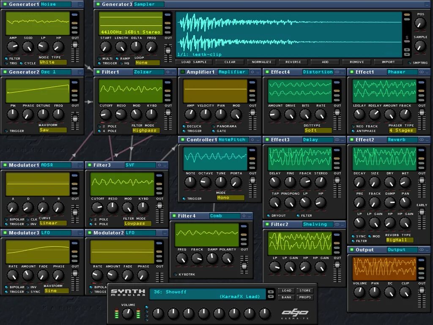Turn the Filter1 CUTOFF knob
Screen dimensions: 433x325
point(105,114)
